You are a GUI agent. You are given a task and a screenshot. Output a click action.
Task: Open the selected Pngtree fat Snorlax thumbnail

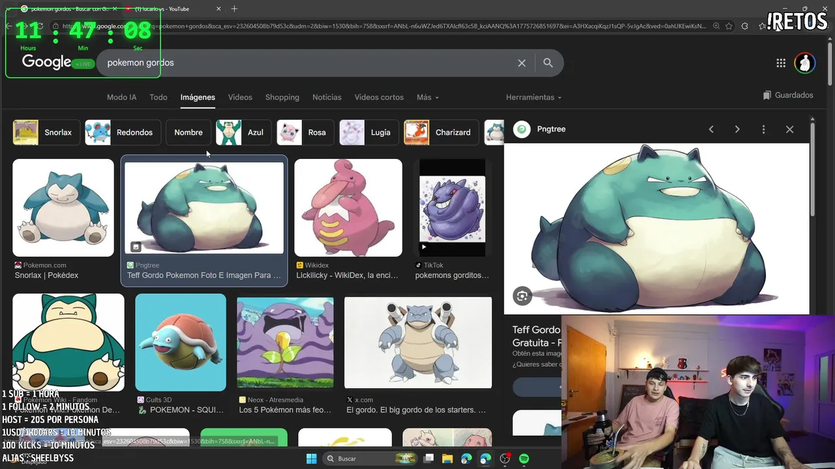(204, 208)
